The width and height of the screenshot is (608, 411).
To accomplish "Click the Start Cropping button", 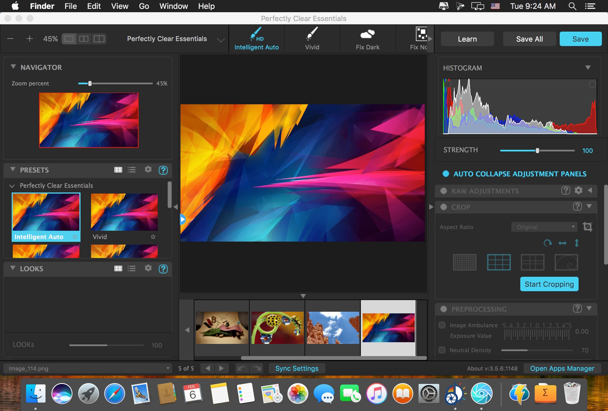I will click(549, 284).
